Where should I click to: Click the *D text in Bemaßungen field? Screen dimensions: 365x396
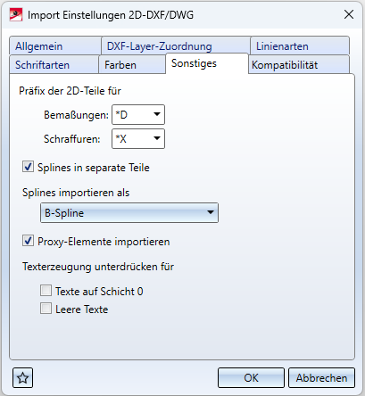(121, 114)
